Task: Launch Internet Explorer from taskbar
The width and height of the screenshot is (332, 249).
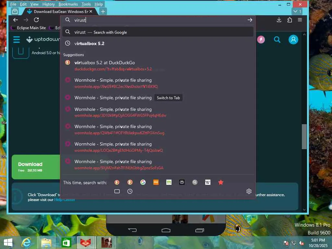Action: click(26, 243)
